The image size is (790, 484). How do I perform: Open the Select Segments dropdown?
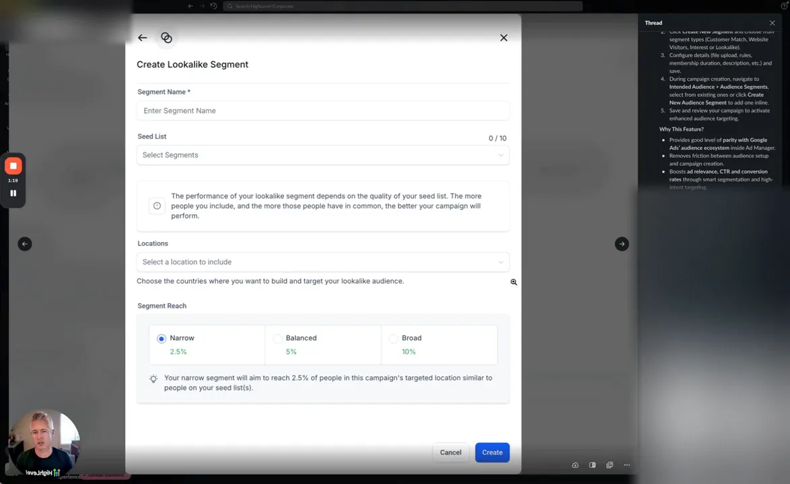323,155
